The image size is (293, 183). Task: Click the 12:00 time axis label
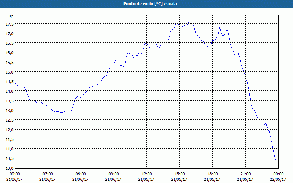(147, 174)
